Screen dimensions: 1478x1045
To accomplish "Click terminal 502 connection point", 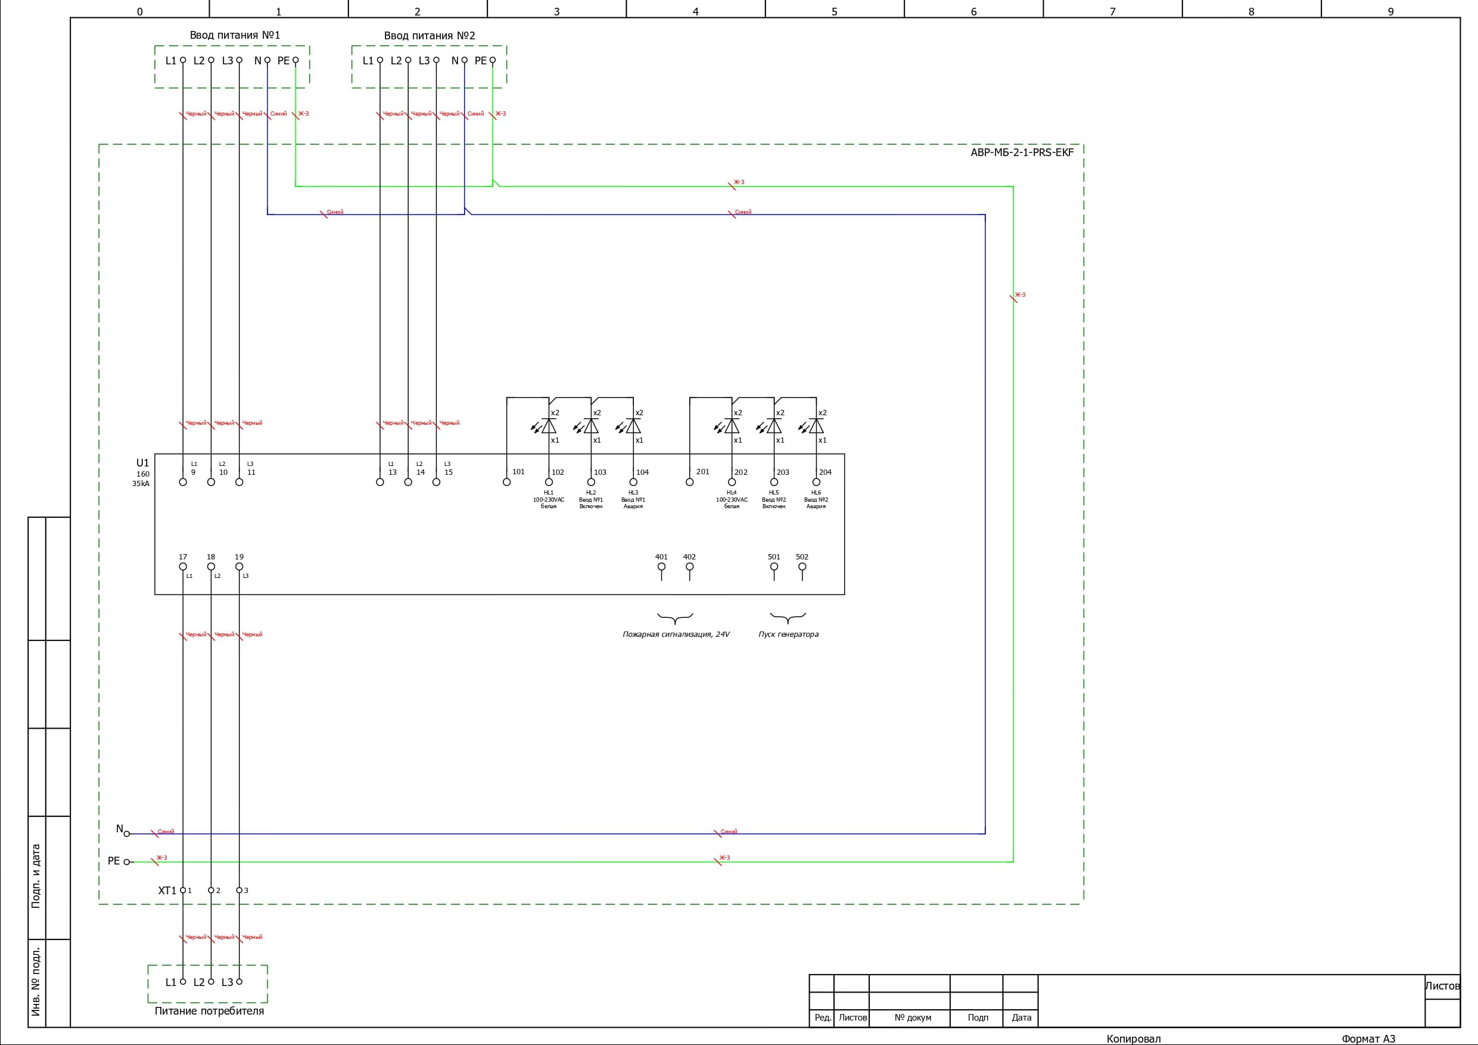I will click(x=802, y=567).
